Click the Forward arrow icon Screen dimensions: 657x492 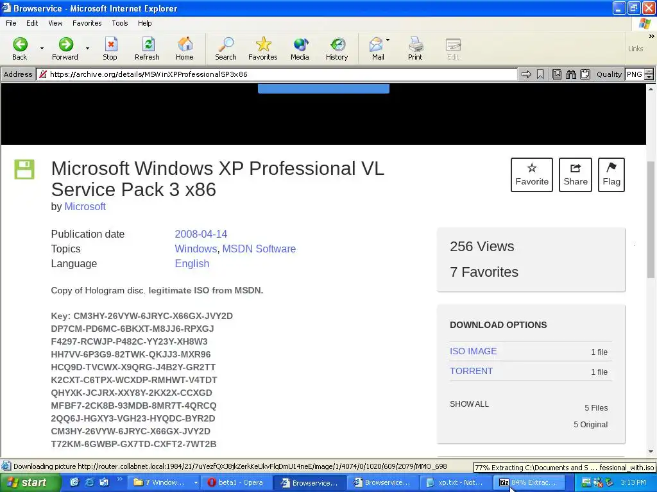[66, 44]
